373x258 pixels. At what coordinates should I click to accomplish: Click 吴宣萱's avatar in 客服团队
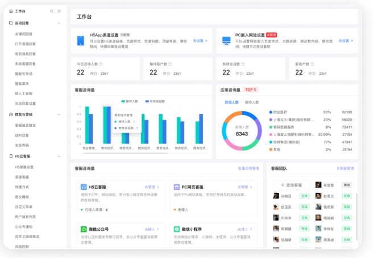coord(318,185)
